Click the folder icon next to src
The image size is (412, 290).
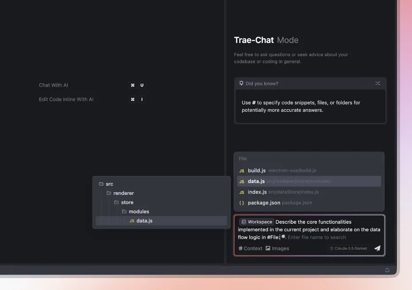101,184
